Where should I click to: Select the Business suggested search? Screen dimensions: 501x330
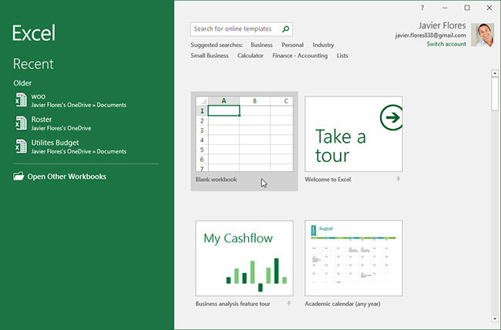tap(261, 45)
